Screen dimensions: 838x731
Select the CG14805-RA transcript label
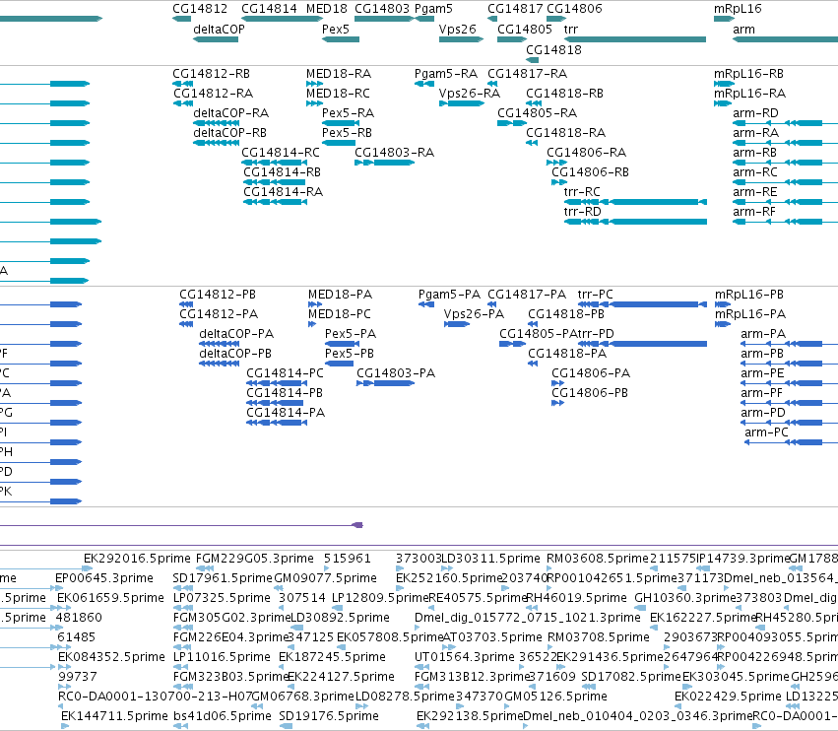pos(537,113)
